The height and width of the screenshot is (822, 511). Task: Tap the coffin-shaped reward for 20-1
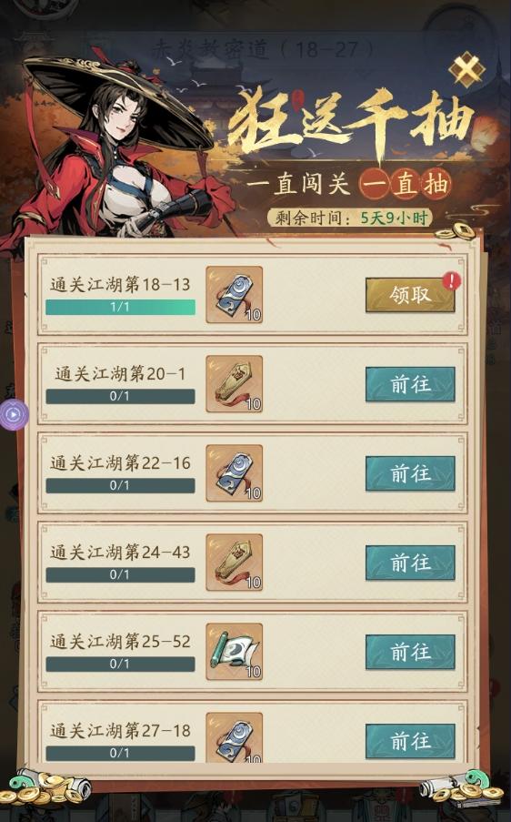[x=234, y=384]
